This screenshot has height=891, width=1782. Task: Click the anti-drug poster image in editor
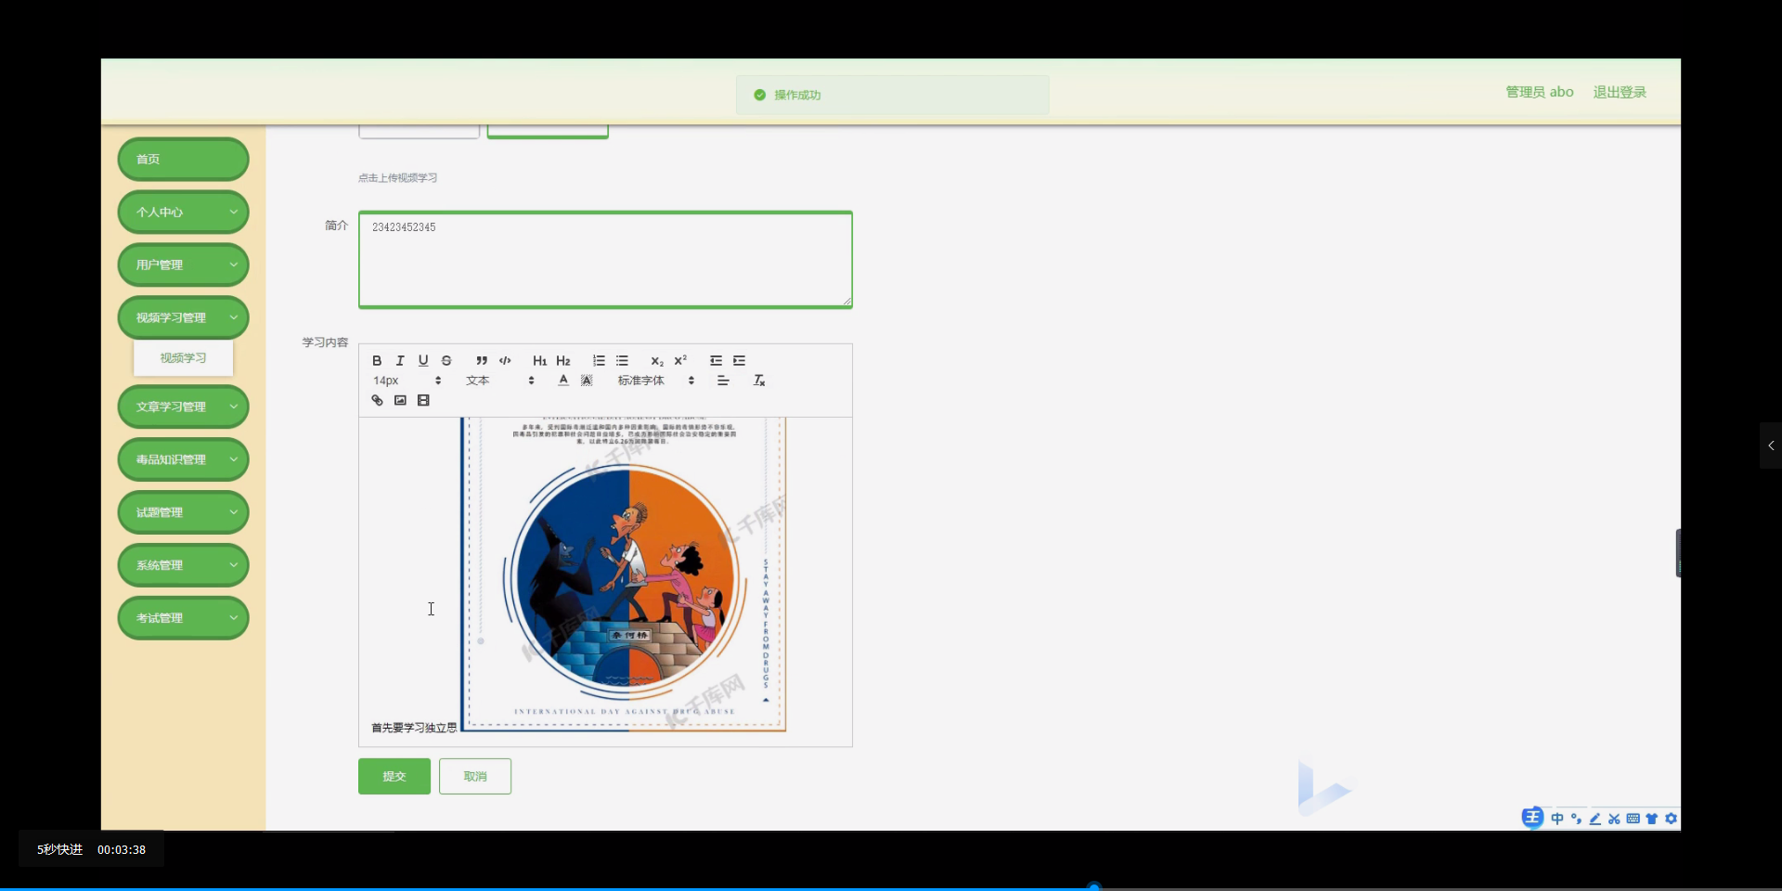tap(624, 575)
